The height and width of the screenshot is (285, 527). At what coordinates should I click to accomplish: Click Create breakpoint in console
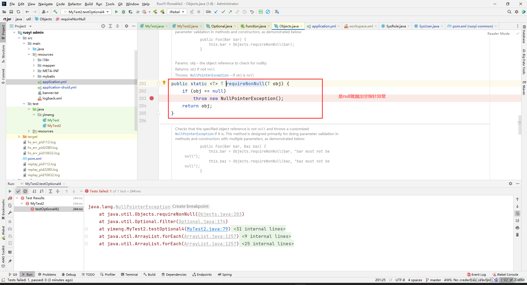(190, 206)
